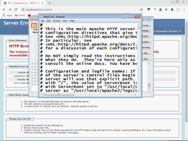This screenshot has height=141, width=188.
Task: Follow the 'here' link in Things you can try
Action: tap(75, 133)
